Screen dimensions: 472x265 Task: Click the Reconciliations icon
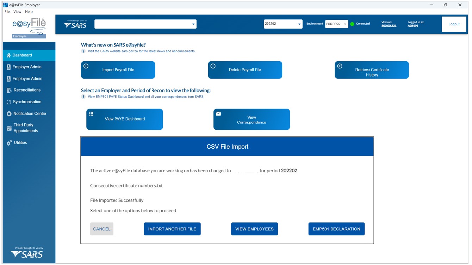[9, 91]
